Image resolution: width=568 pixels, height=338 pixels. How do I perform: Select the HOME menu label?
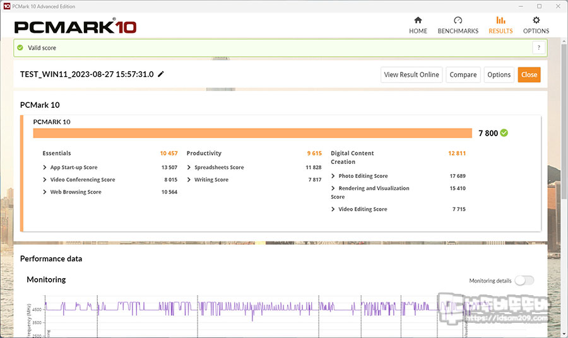coord(418,31)
